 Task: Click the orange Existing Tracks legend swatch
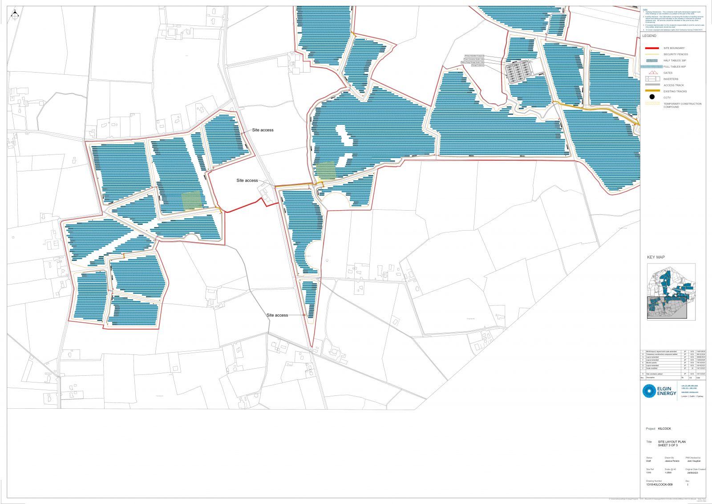coord(652,91)
